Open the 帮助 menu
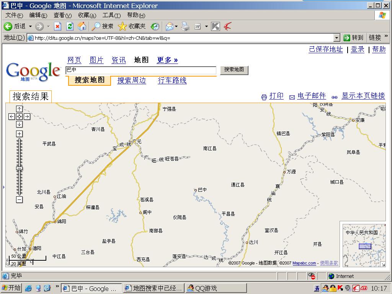392x294 pixels. 136,15
